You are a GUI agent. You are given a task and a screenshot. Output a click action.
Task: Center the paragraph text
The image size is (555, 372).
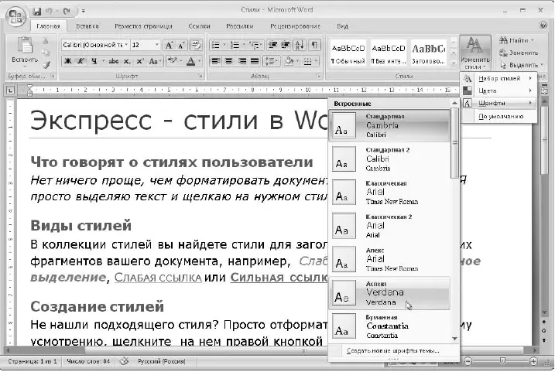click(x=228, y=62)
